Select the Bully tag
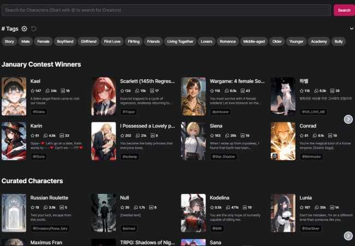Viewport: 355px width, 246px height. [x=339, y=41]
